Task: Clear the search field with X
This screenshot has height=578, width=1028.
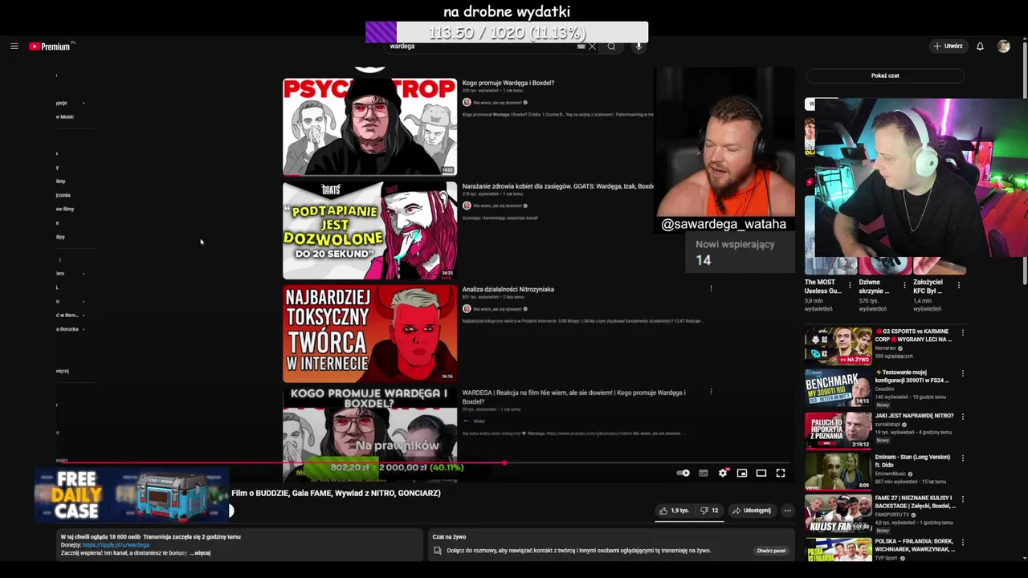Action: click(x=593, y=47)
